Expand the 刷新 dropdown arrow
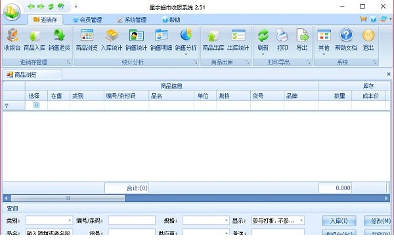The image size is (394, 244). pos(263,54)
